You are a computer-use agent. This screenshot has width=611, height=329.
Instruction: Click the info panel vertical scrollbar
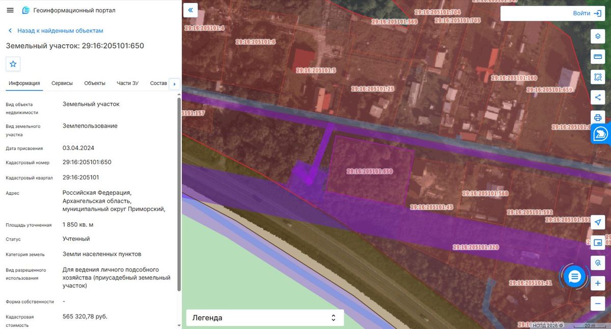coord(179,194)
